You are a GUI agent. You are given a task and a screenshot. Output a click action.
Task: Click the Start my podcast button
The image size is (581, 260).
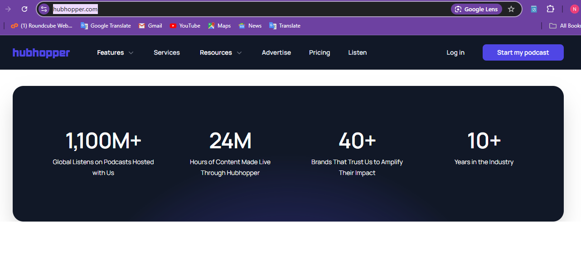coord(523,52)
